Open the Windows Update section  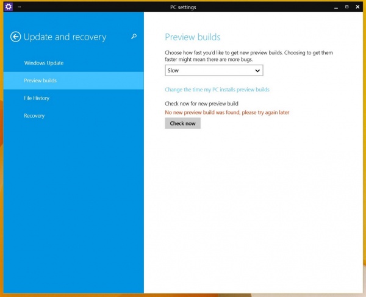44,63
